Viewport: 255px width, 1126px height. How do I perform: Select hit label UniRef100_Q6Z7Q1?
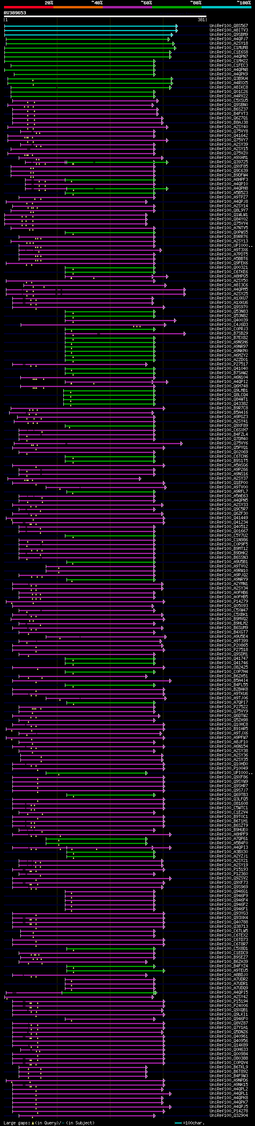[x=228, y=118]
